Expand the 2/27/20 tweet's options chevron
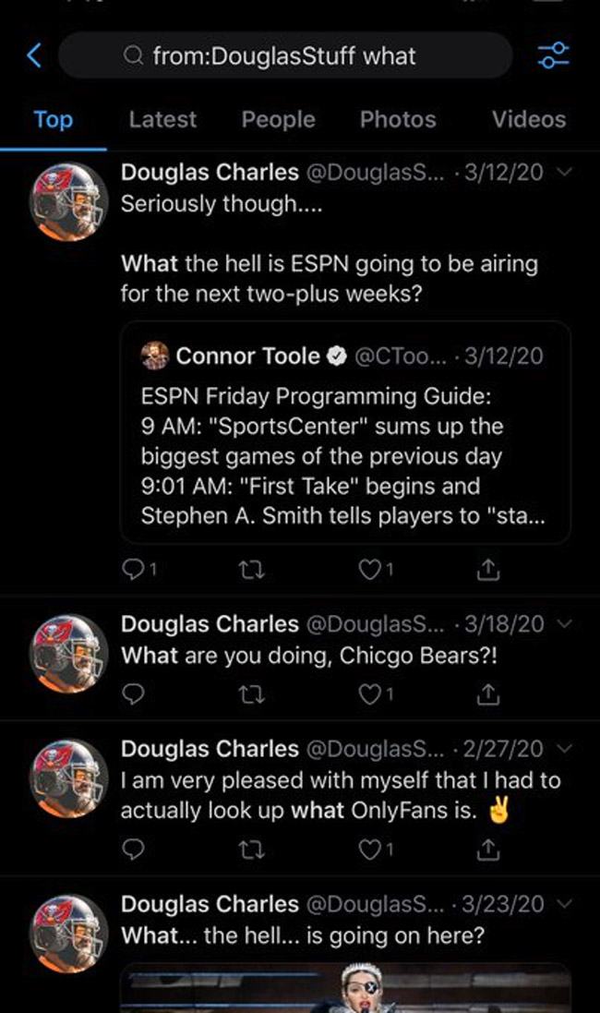600x1013 pixels. coord(566,749)
